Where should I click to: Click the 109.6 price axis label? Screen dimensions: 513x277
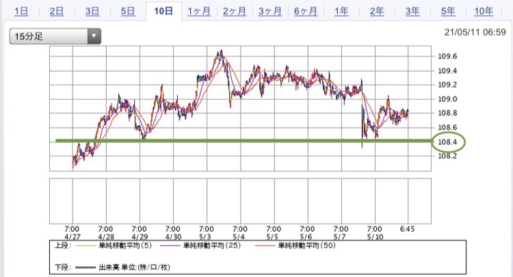[447, 56]
